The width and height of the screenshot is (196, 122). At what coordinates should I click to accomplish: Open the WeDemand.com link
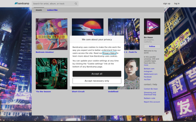pyautogui.click(x=151, y=74)
